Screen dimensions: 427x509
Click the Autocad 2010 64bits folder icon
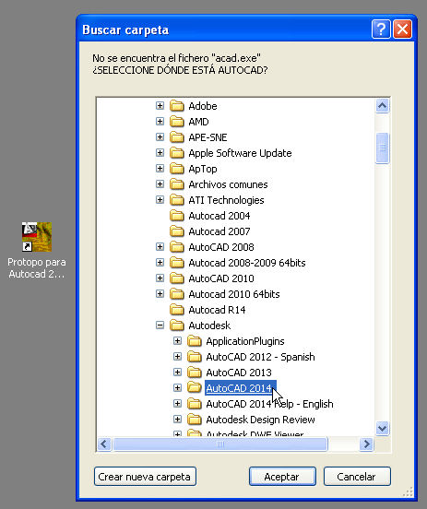tap(177, 294)
